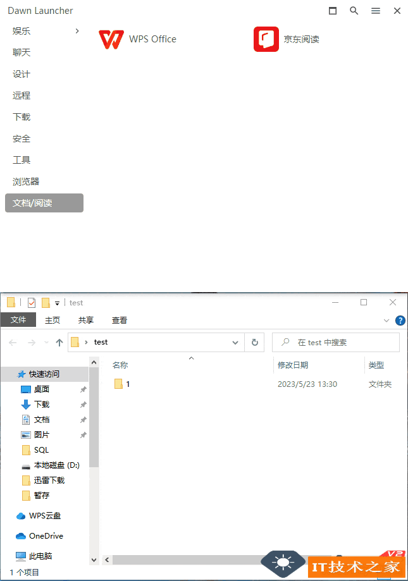The image size is (408, 581).
Task: Click Explorer properties quick access icon
Action: coord(32,303)
